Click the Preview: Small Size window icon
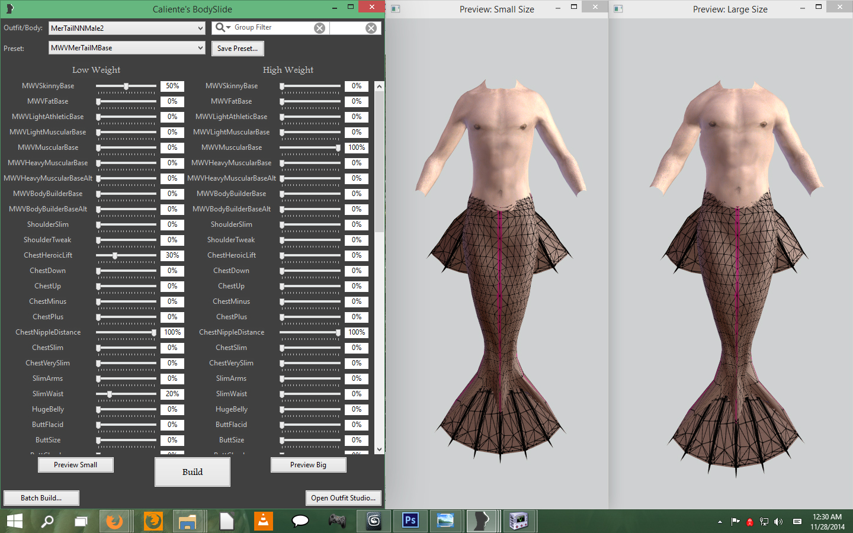The image size is (853, 533). [396, 9]
